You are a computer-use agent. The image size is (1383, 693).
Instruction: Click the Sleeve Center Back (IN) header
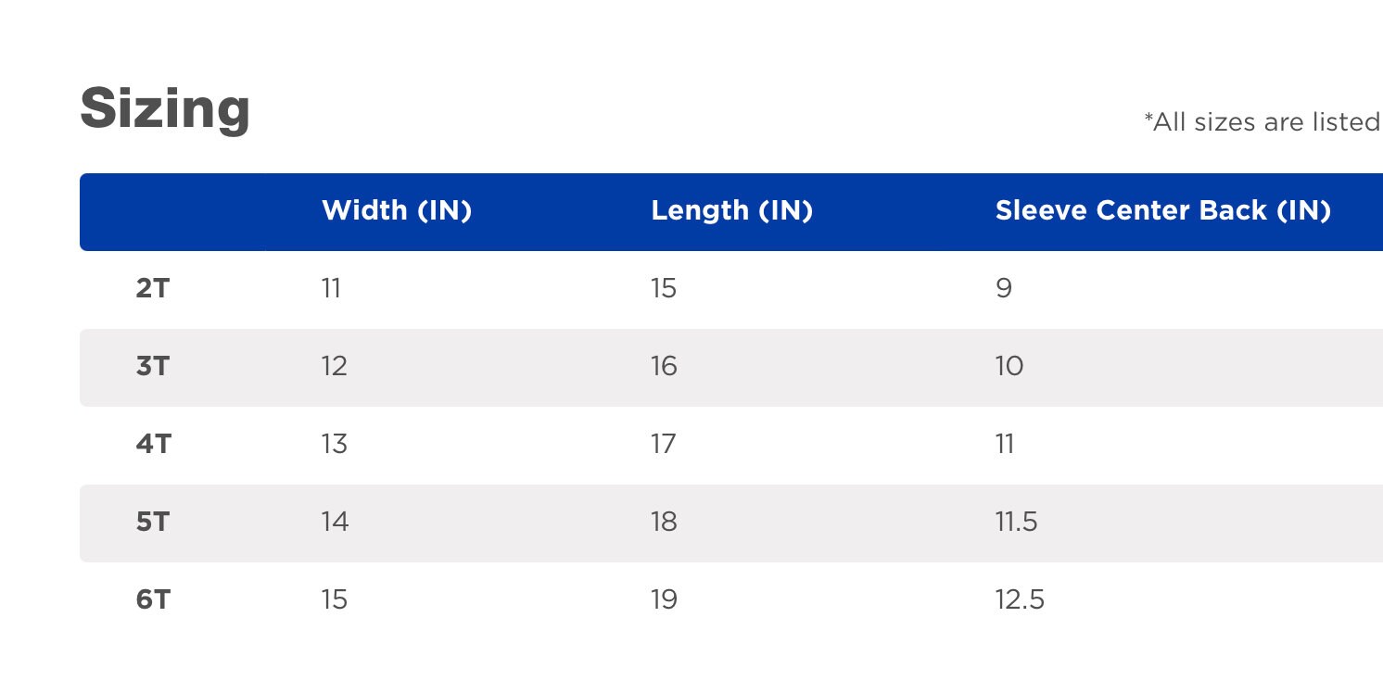tap(1163, 211)
